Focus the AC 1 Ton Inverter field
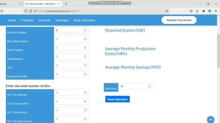 coord(71,93)
